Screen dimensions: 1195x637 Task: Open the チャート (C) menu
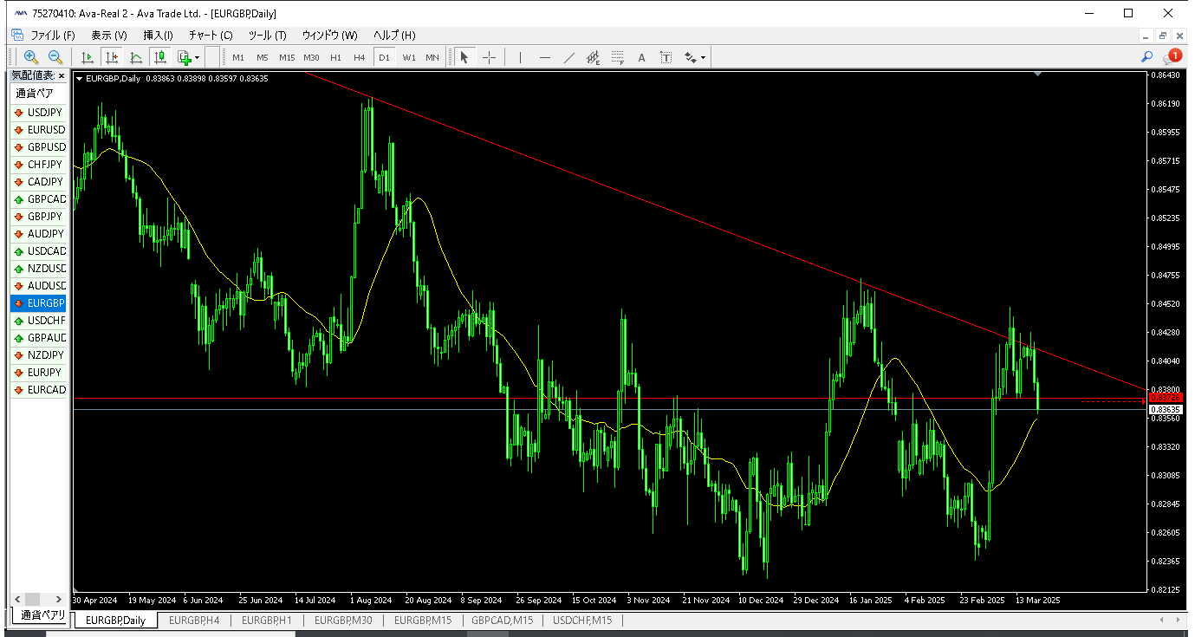211,36
